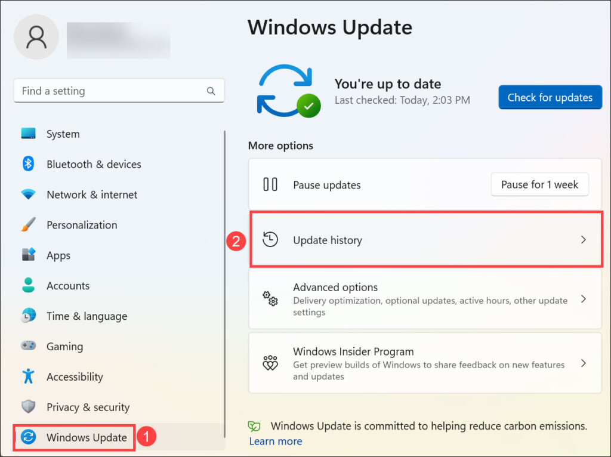Click the Update history clock icon
The width and height of the screenshot is (611, 457).
(270, 240)
